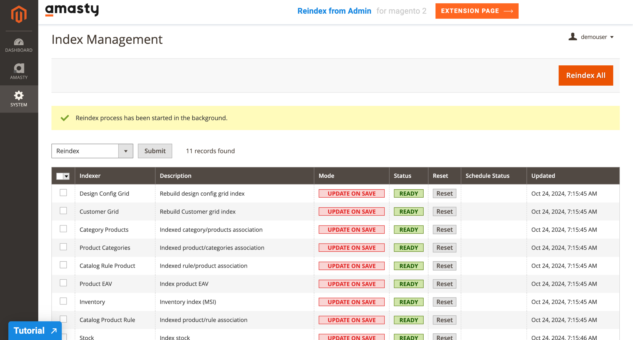Toggle the select-all checkbox in table header
The height and width of the screenshot is (340, 633).
(x=59, y=176)
